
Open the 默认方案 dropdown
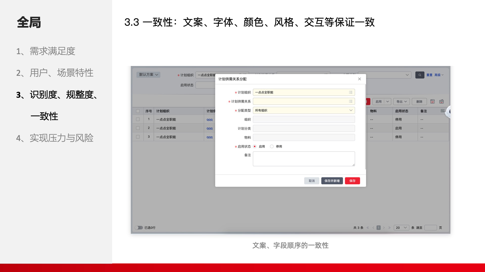click(x=149, y=75)
